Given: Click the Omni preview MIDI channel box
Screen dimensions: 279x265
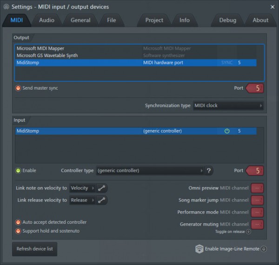Looking at the screenshot, I should coord(257,188).
